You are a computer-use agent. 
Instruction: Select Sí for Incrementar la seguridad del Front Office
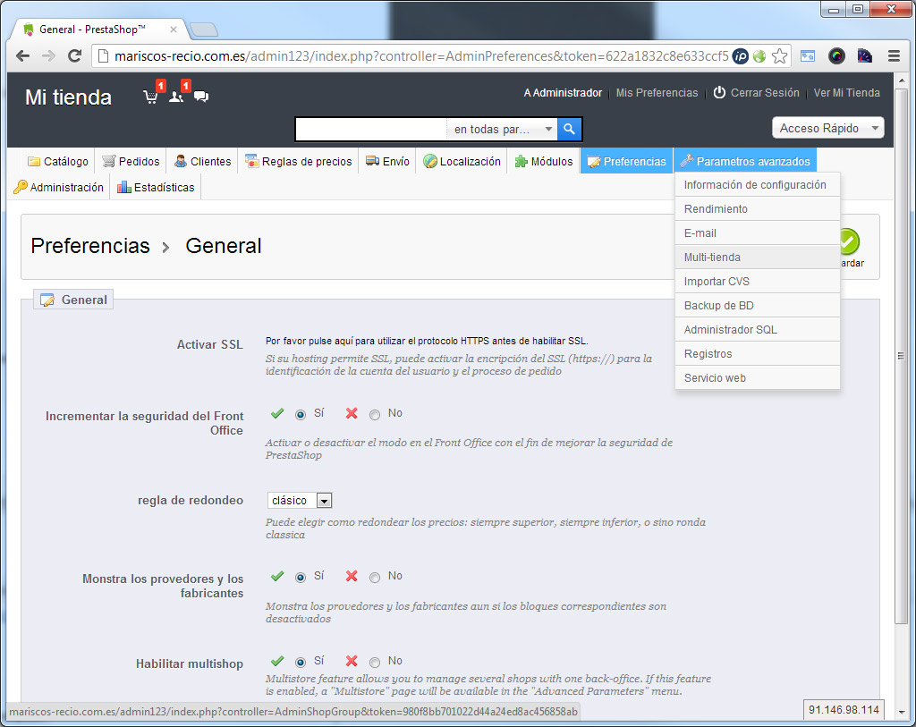tap(301, 415)
